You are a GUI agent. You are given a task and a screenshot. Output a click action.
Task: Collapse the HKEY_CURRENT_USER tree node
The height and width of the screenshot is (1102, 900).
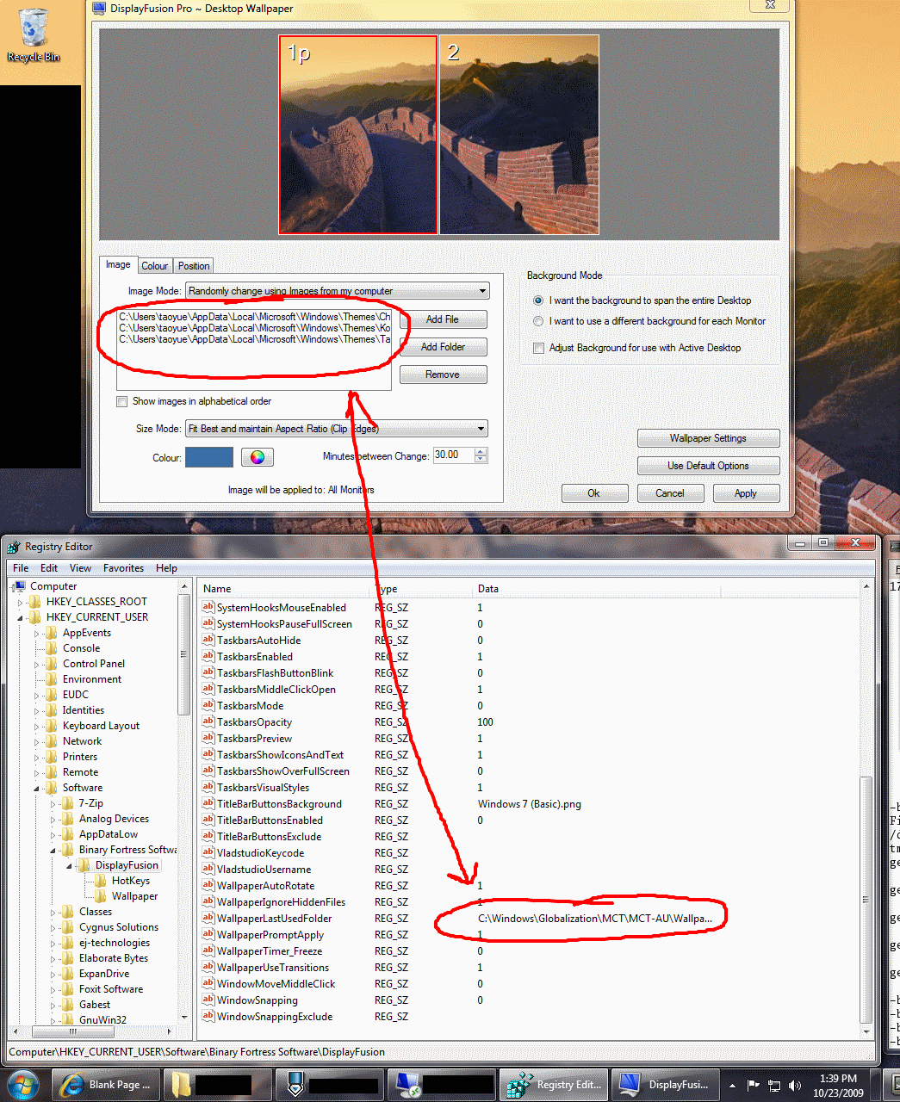[21, 617]
